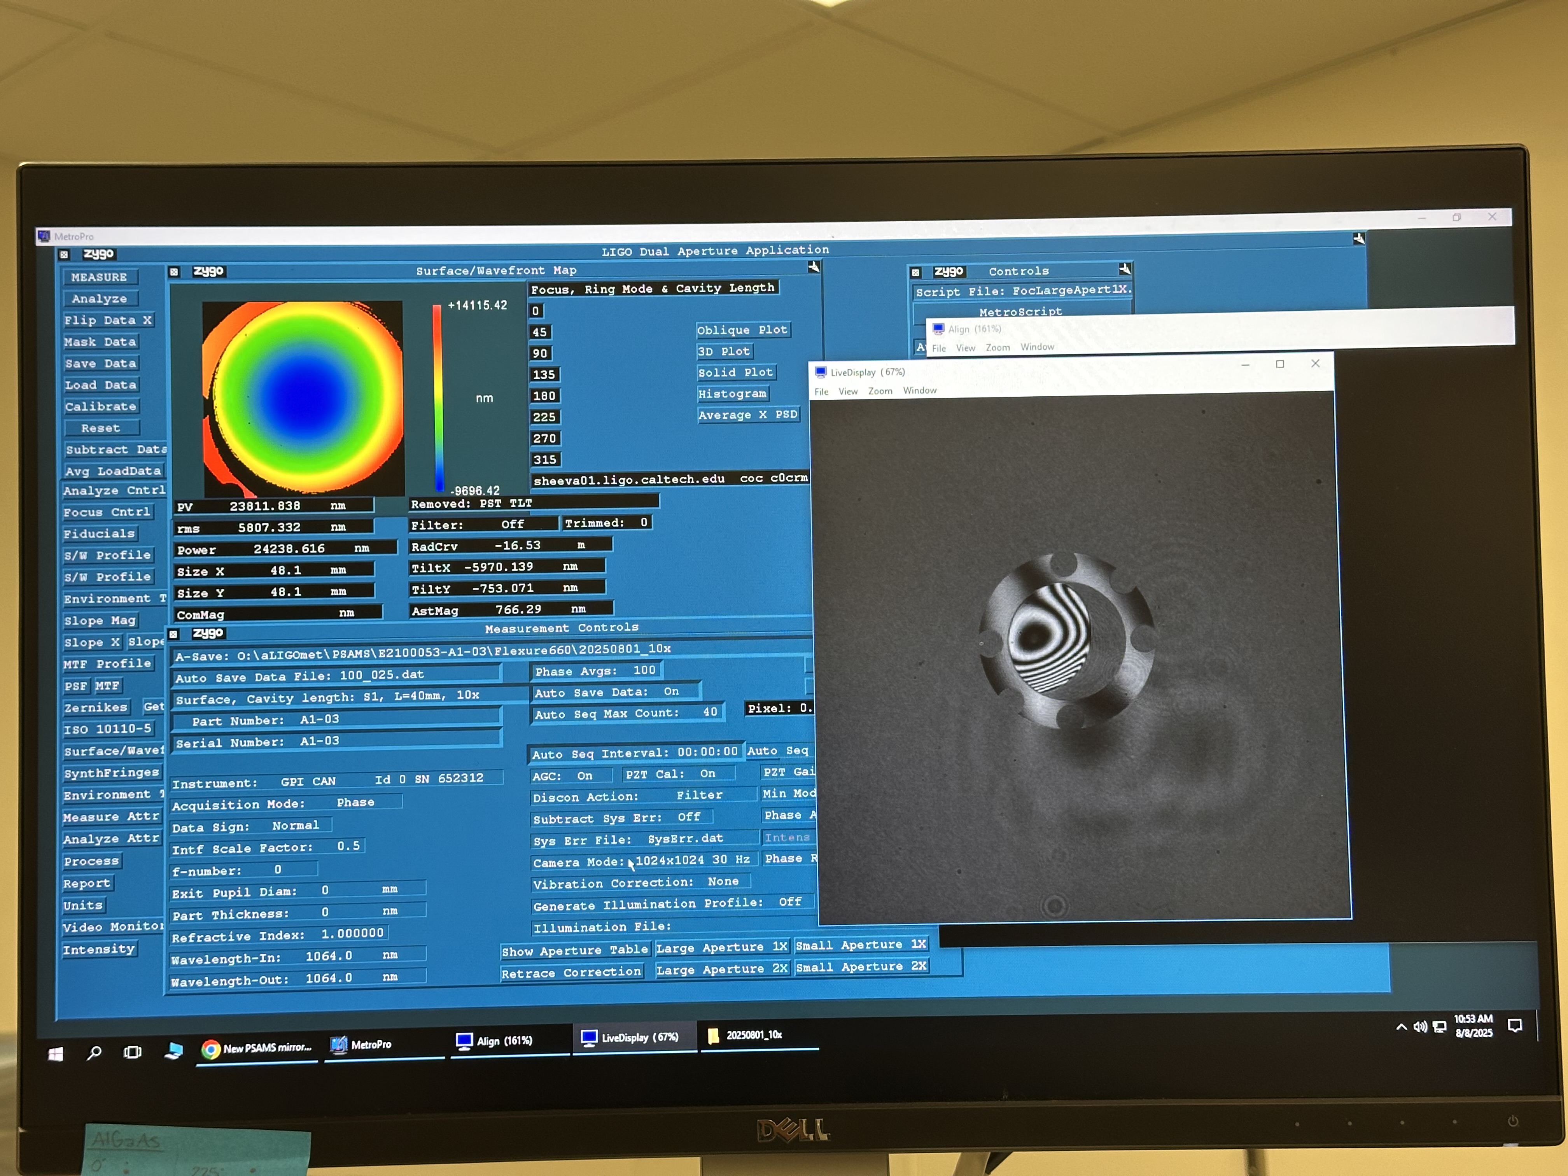Open the notifications icon in taskbar
Viewport: 1568px width, 1176px height.
[x=1515, y=1025]
